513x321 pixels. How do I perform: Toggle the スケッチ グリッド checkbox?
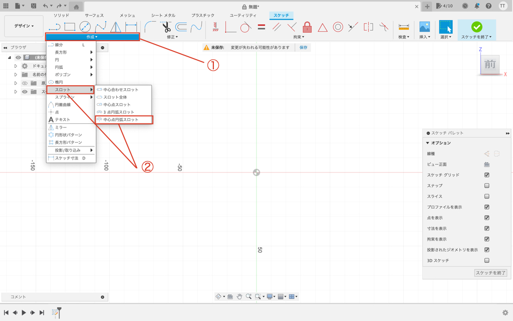[487, 175]
